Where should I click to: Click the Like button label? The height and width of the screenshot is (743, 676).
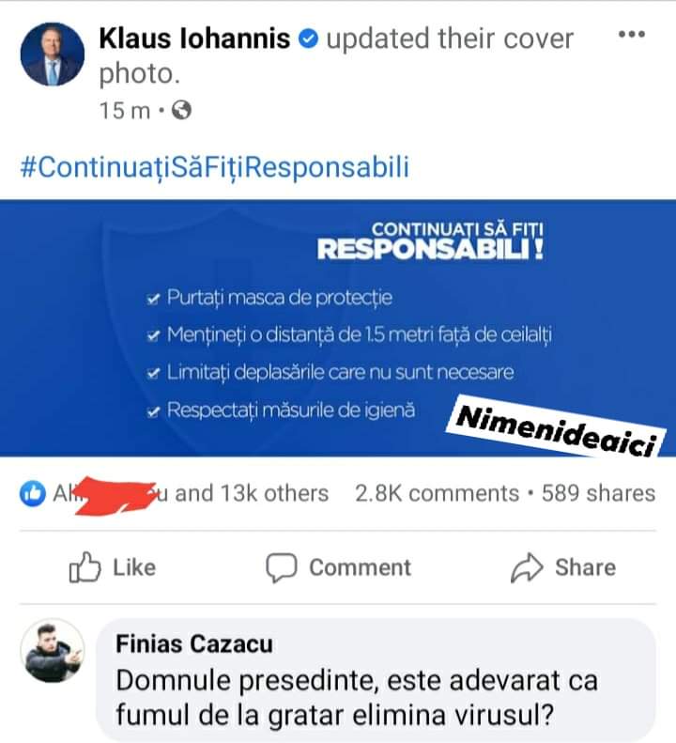coord(134,567)
